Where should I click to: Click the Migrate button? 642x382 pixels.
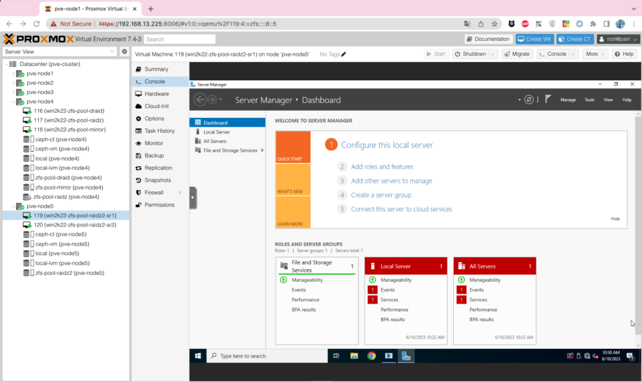(x=517, y=54)
